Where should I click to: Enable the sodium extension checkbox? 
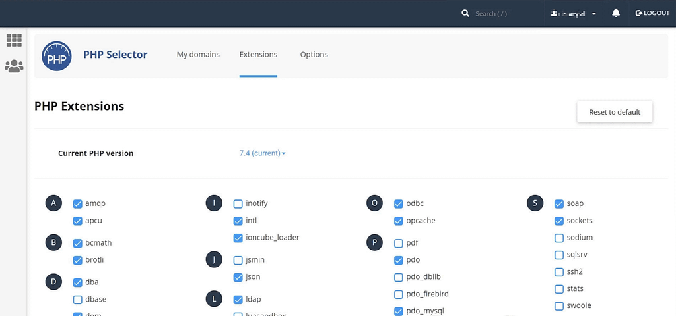point(559,238)
